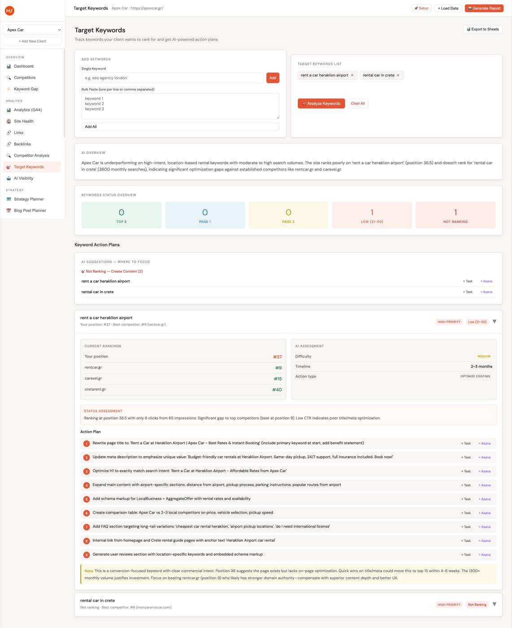Viewport: 512px width, 628px height.
Task: Send 'Create comparison table' step to Asana
Action: click(485, 513)
